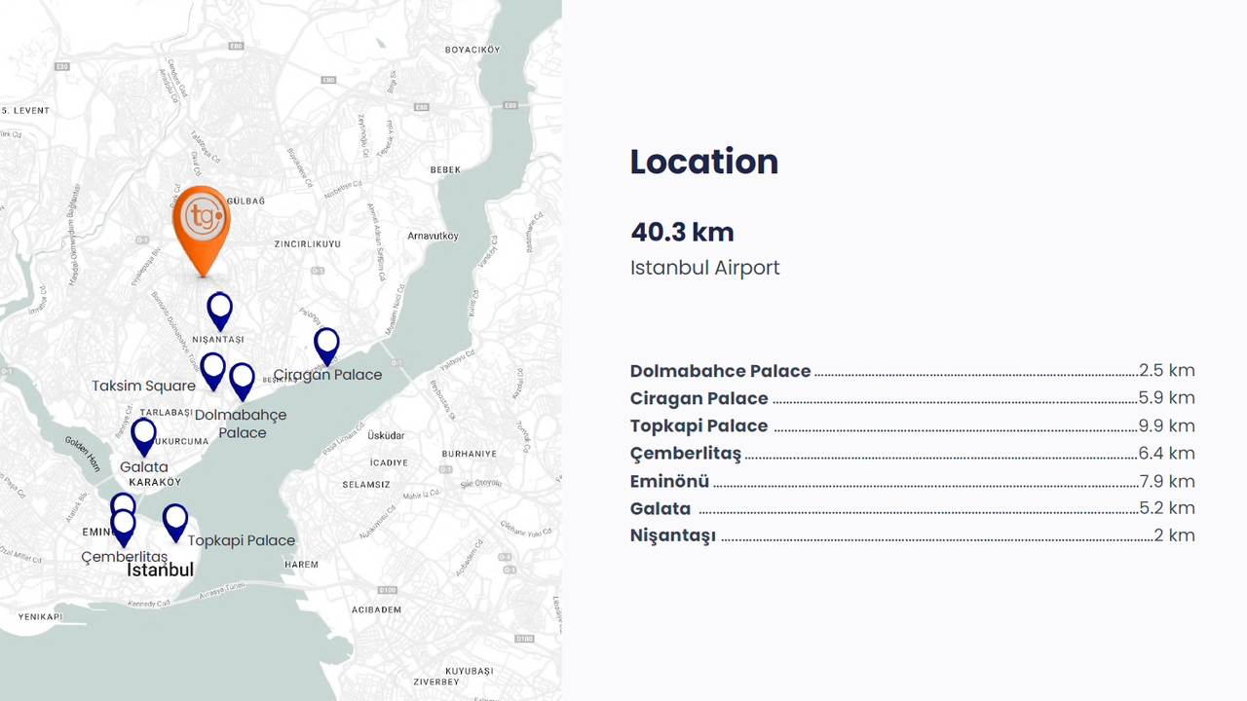Image resolution: width=1247 pixels, height=701 pixels.
Task: Click the Ciragan Palace map pin
Action: 326,345
